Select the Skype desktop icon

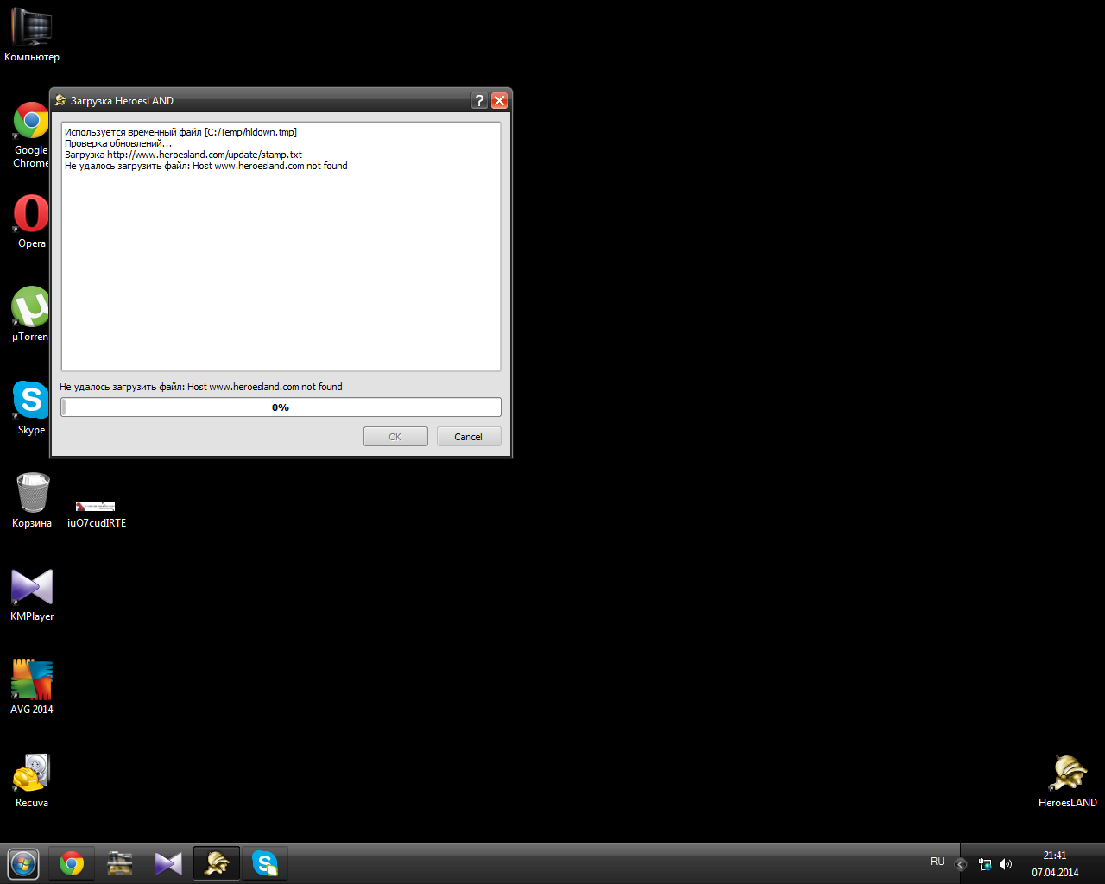click(32, 401)
